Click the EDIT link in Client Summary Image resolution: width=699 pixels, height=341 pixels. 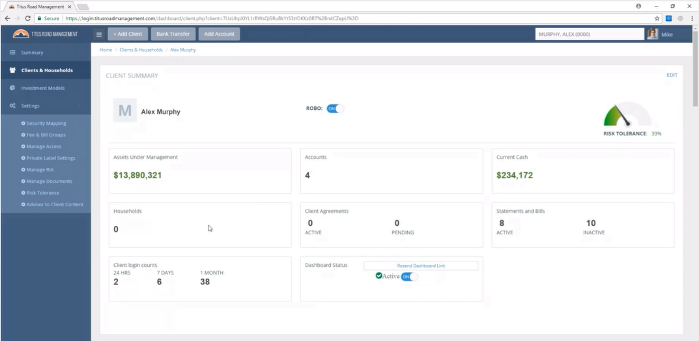point(672,75)
